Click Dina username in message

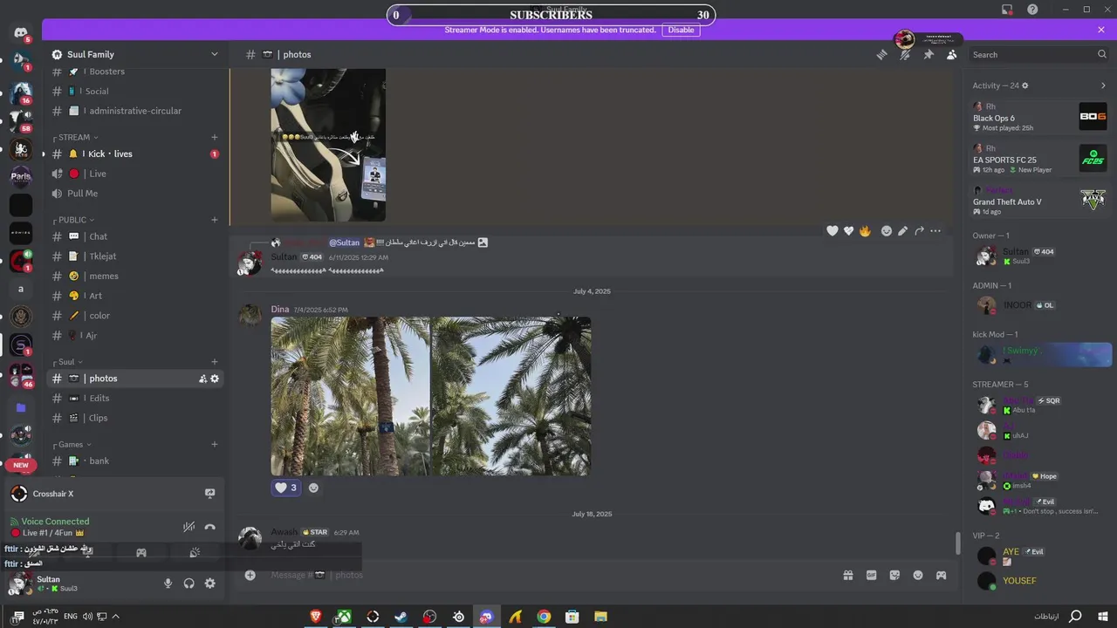pyautogui.click(x=279, y=310)
